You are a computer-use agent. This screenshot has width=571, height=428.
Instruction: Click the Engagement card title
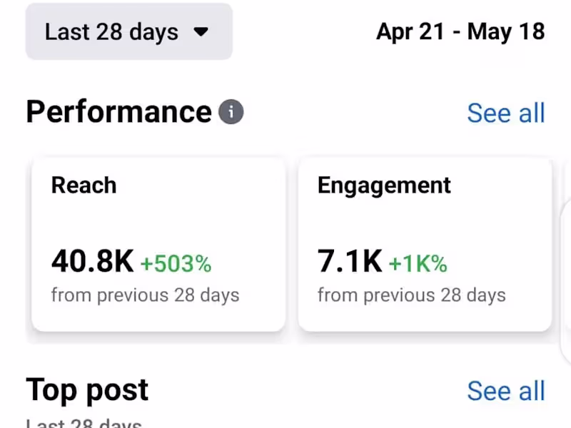point(384,185)
